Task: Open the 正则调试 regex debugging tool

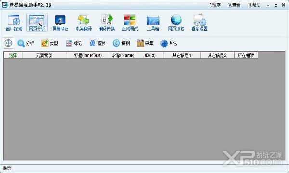Action: pos(130,23)
